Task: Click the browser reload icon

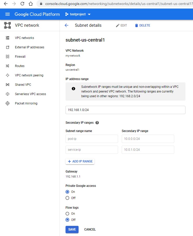Action: point(22,4)
